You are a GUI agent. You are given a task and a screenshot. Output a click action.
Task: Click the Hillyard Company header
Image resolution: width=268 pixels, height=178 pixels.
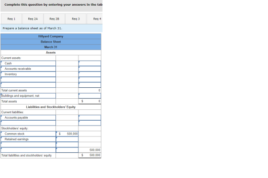coord(51,36)
